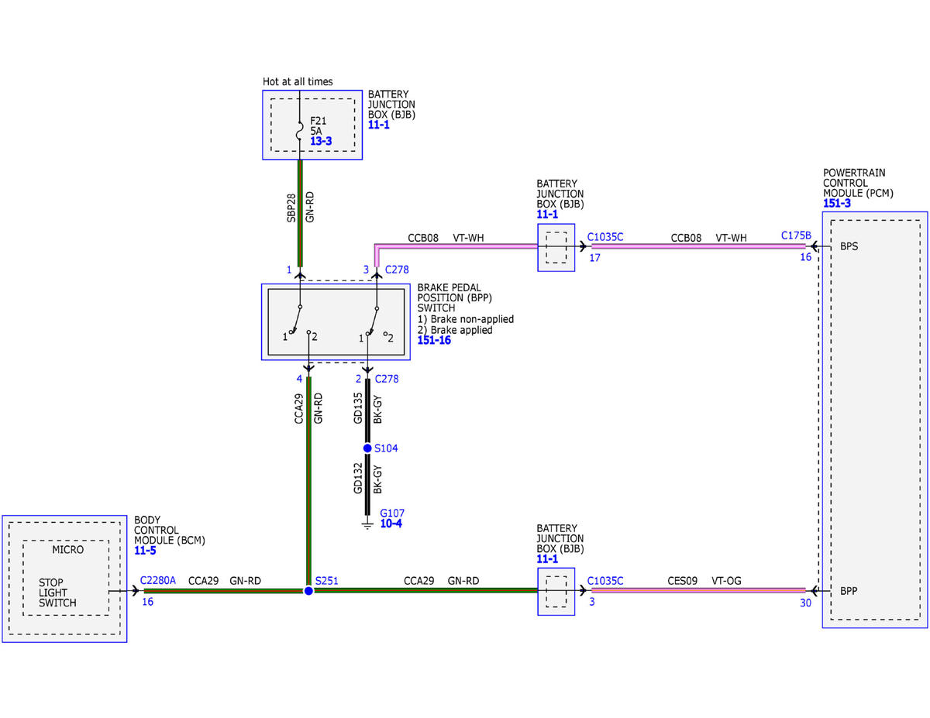Click the ground symbol below GD132 wire
This screenshot has width=930, height=718.
coord(367,524)
